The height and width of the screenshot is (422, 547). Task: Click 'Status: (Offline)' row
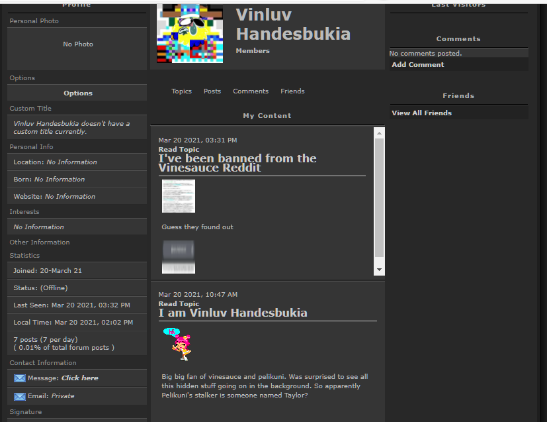pos(77,288)
